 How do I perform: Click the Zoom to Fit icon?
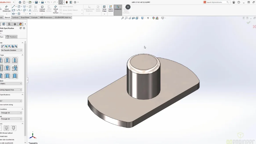(123, 18)
